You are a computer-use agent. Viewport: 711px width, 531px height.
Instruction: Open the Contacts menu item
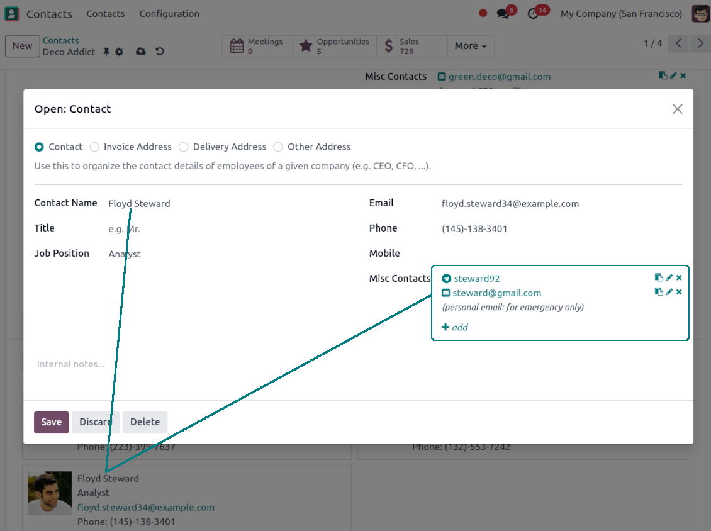pyautogui.click(x=105, y=14)
